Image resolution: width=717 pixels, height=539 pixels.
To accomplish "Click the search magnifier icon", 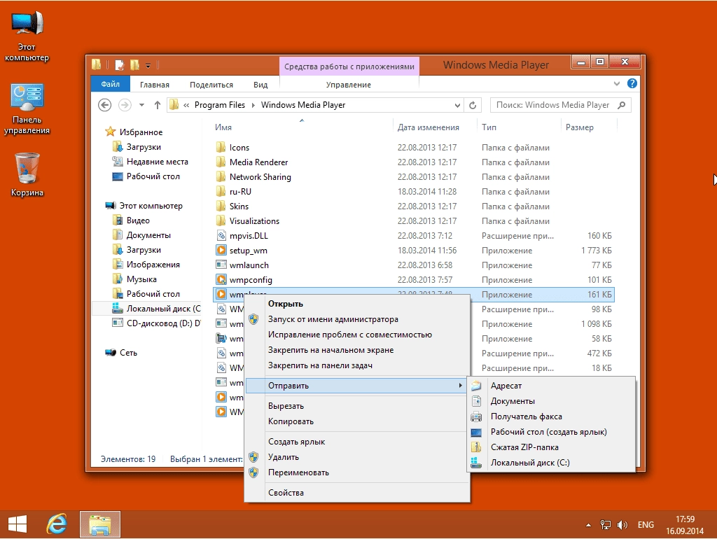I will tap(621, 105).
